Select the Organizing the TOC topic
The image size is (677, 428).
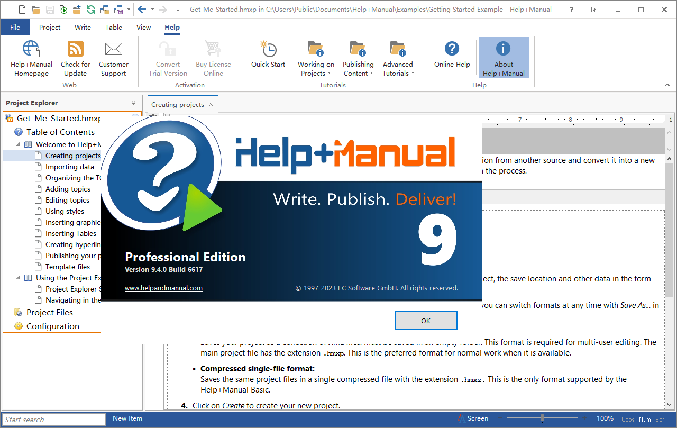pyautogui.click(x=73, y=178)
